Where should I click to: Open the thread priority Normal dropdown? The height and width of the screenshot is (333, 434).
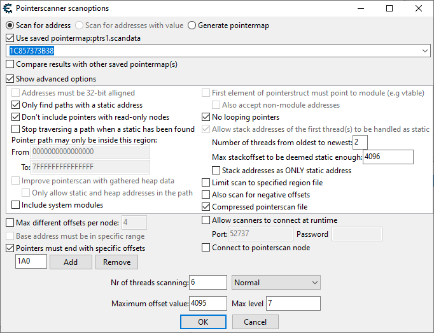pos(276,282)
